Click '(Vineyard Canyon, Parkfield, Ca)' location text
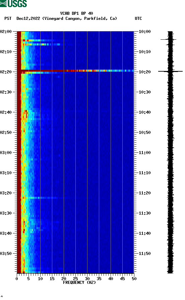 [x=79, y=18]
